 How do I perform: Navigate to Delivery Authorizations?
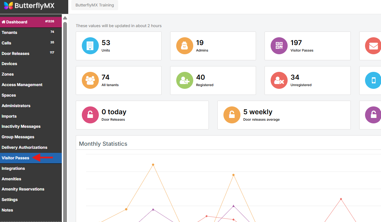[24, 147]
